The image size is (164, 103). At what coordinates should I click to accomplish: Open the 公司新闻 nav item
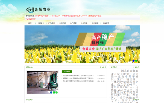point(62,23)
